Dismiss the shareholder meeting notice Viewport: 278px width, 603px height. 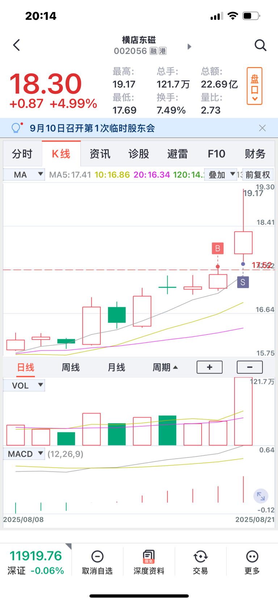(x=262, y=128)
